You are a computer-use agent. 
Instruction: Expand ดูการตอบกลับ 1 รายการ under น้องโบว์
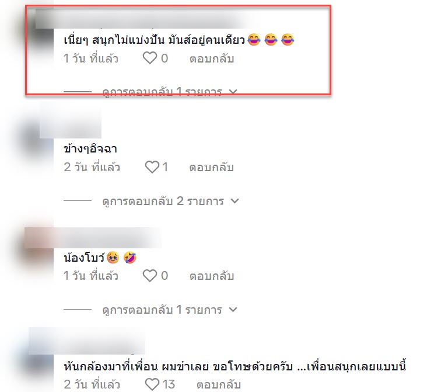coord(170,310)
